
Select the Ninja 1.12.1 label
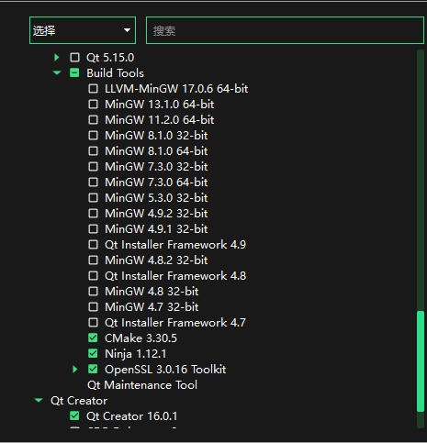pyautogui.click(x=136, y=353)
